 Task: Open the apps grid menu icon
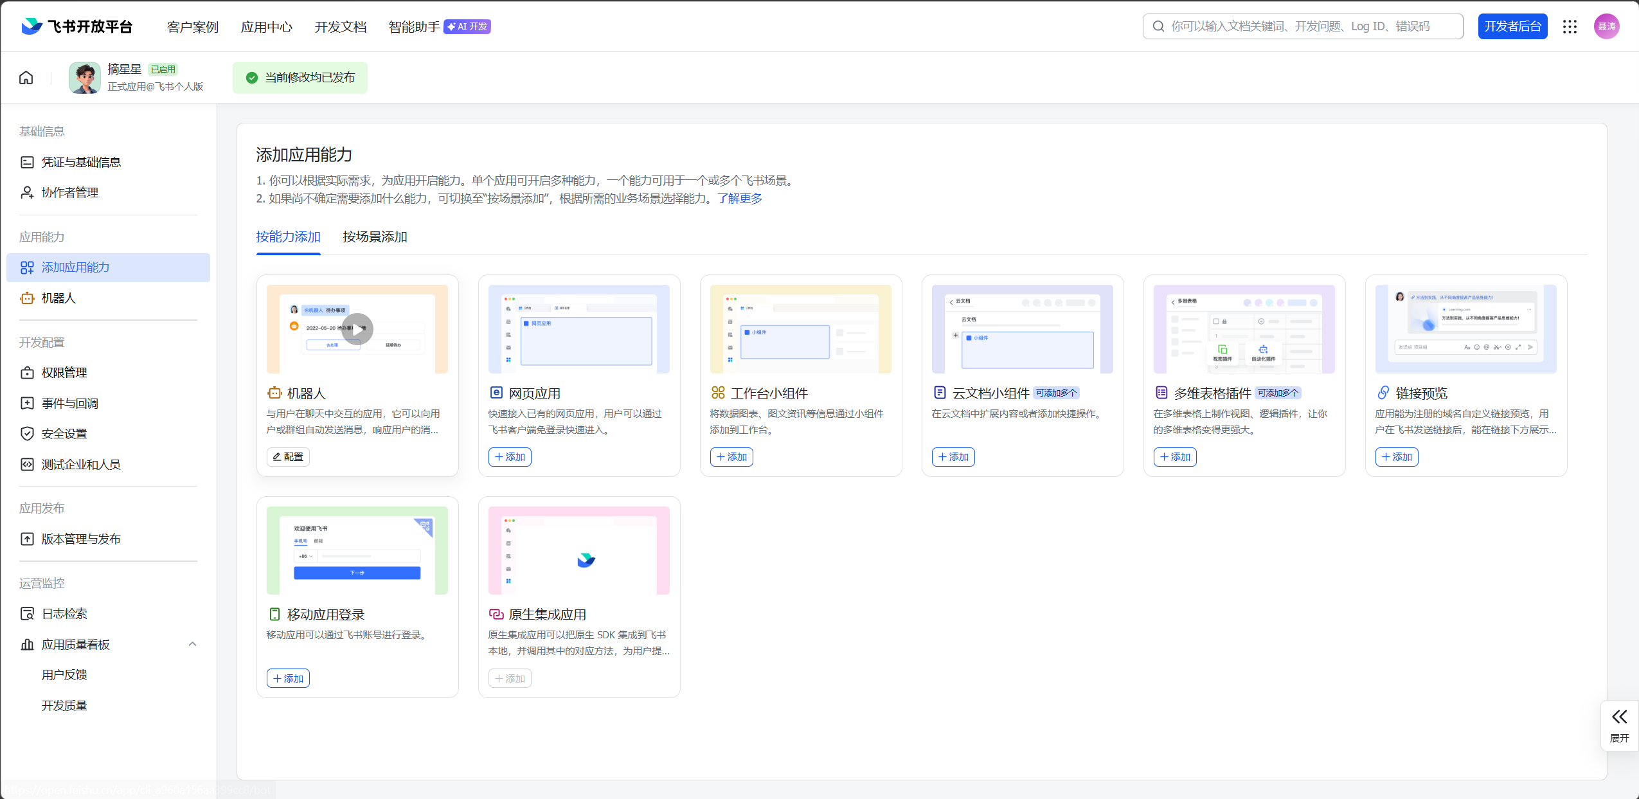click(x=1570, y=26)
